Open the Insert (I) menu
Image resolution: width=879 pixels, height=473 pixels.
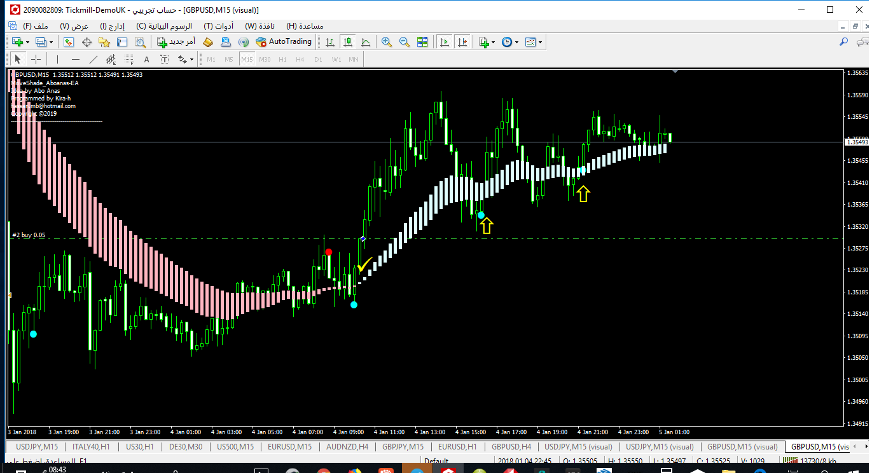[x=113, y=26]
